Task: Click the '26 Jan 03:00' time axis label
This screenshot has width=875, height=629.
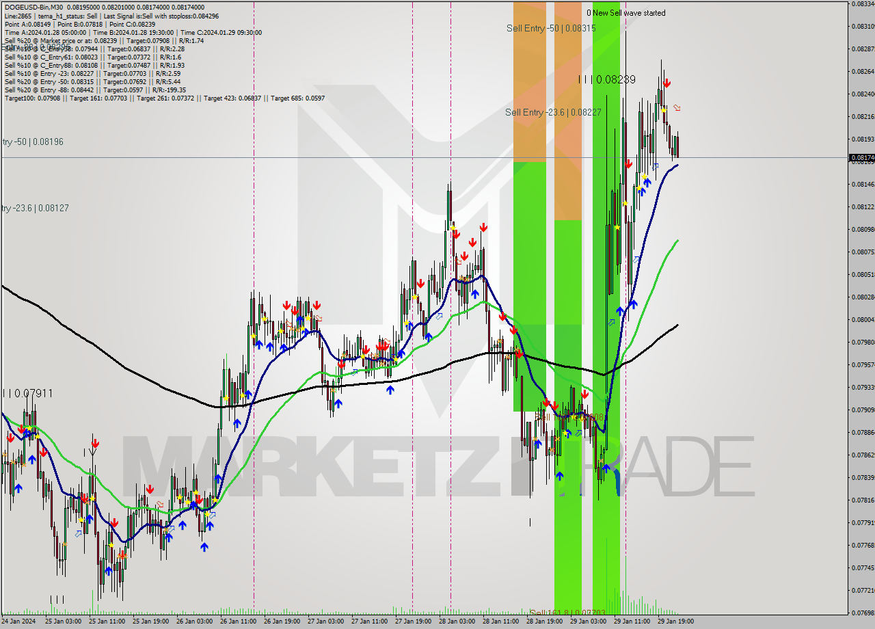Action: [x=194, y=621]
